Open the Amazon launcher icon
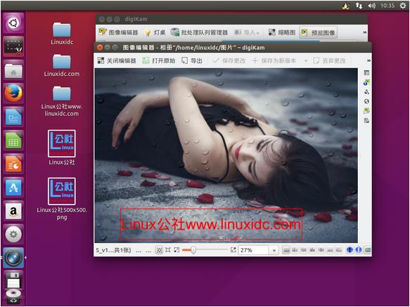This screenshot has height=307, width=410. pos(13,211)
